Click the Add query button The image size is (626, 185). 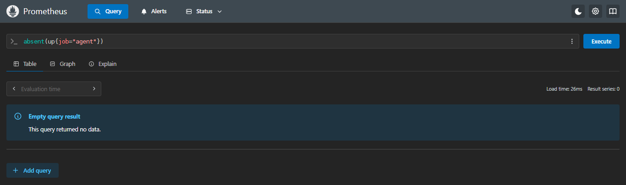coord(33,170)
